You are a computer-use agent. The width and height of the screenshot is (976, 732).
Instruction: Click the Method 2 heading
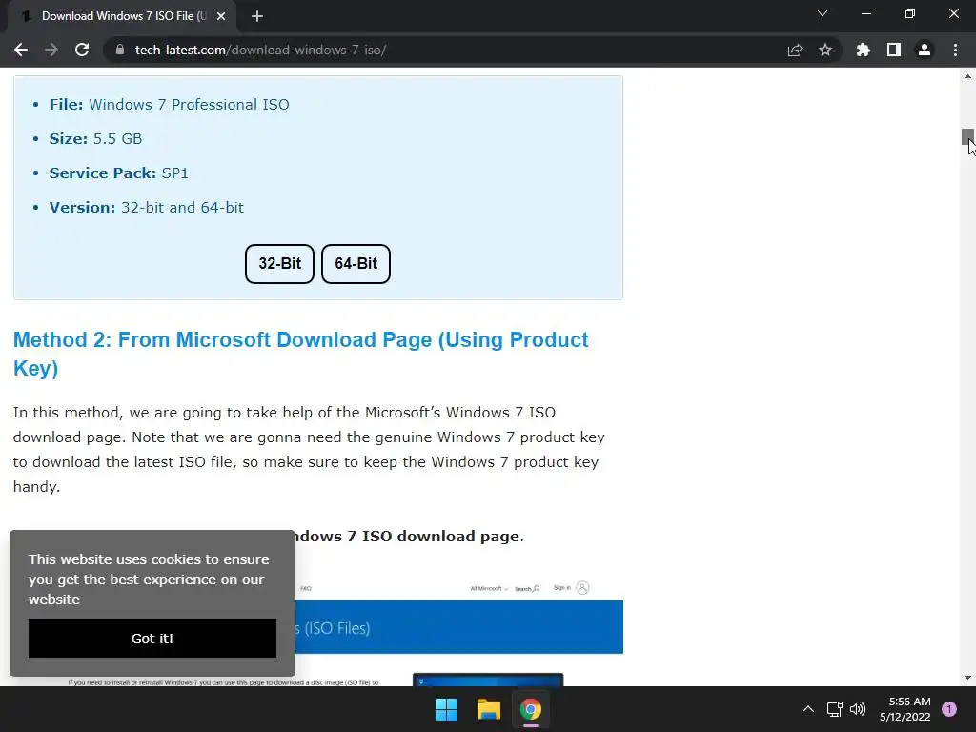[300, 354]
